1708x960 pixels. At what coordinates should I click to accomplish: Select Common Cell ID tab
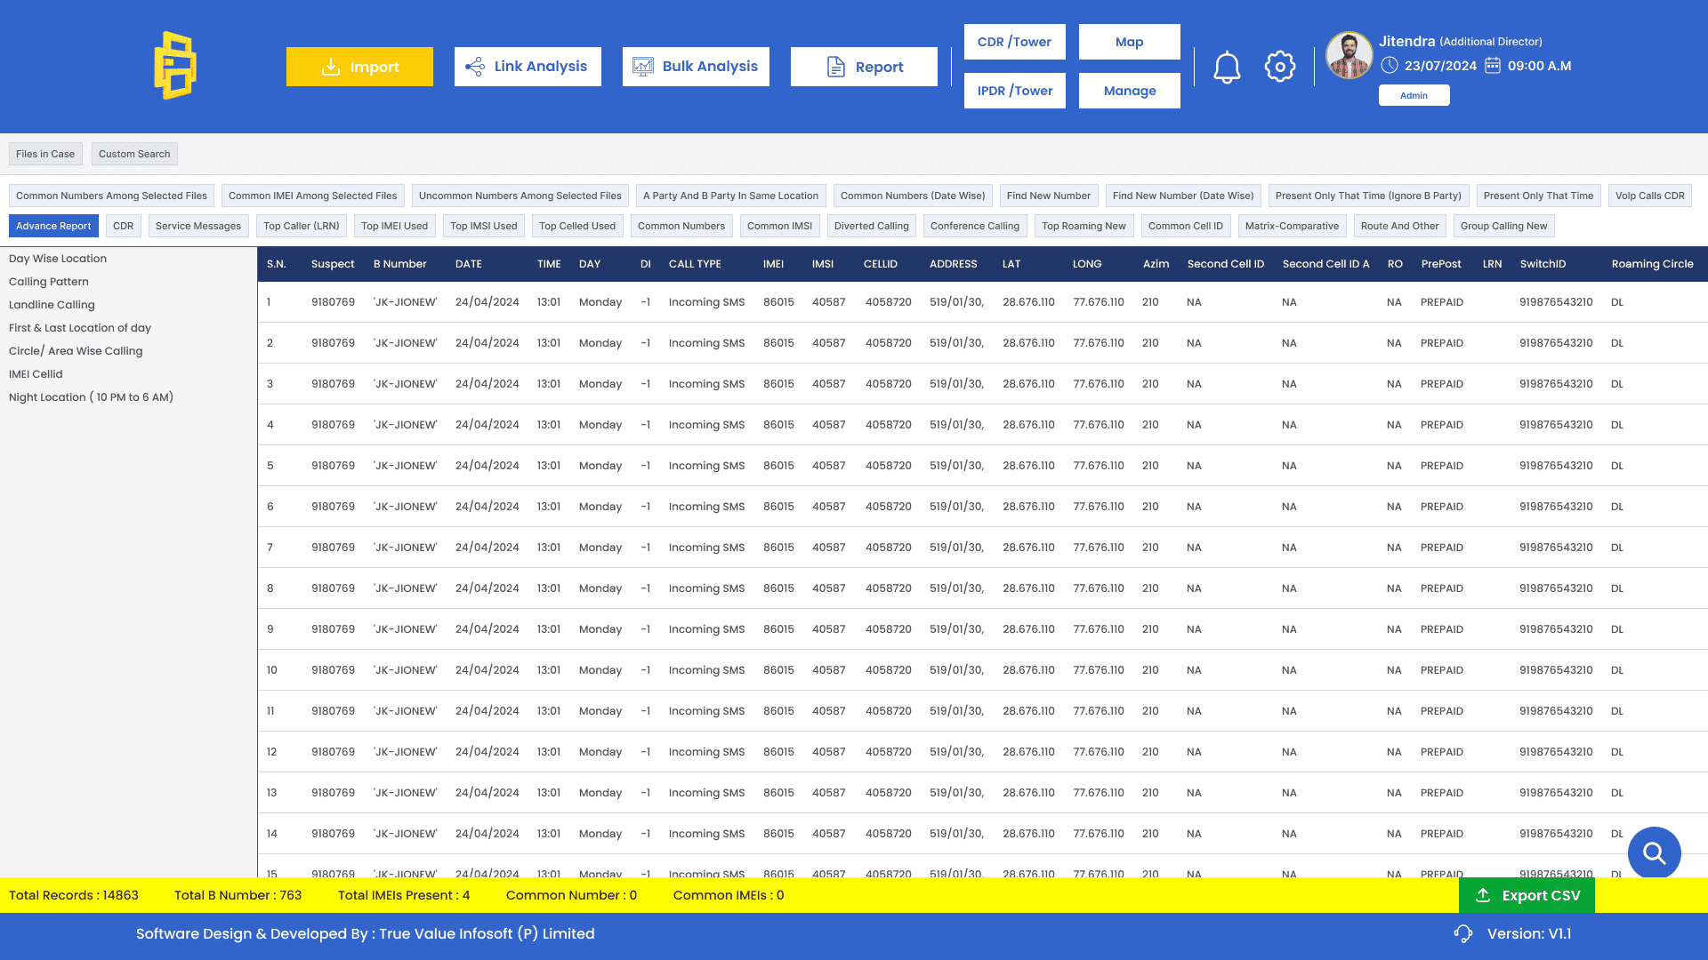pos(1186,226)
